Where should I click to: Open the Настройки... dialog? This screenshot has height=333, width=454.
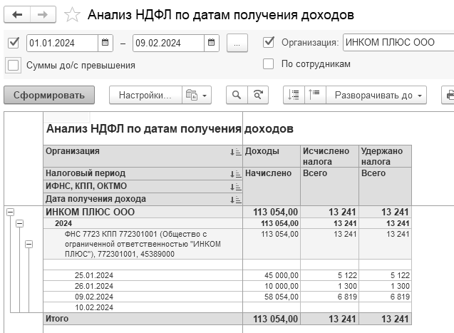coord(145,95)
